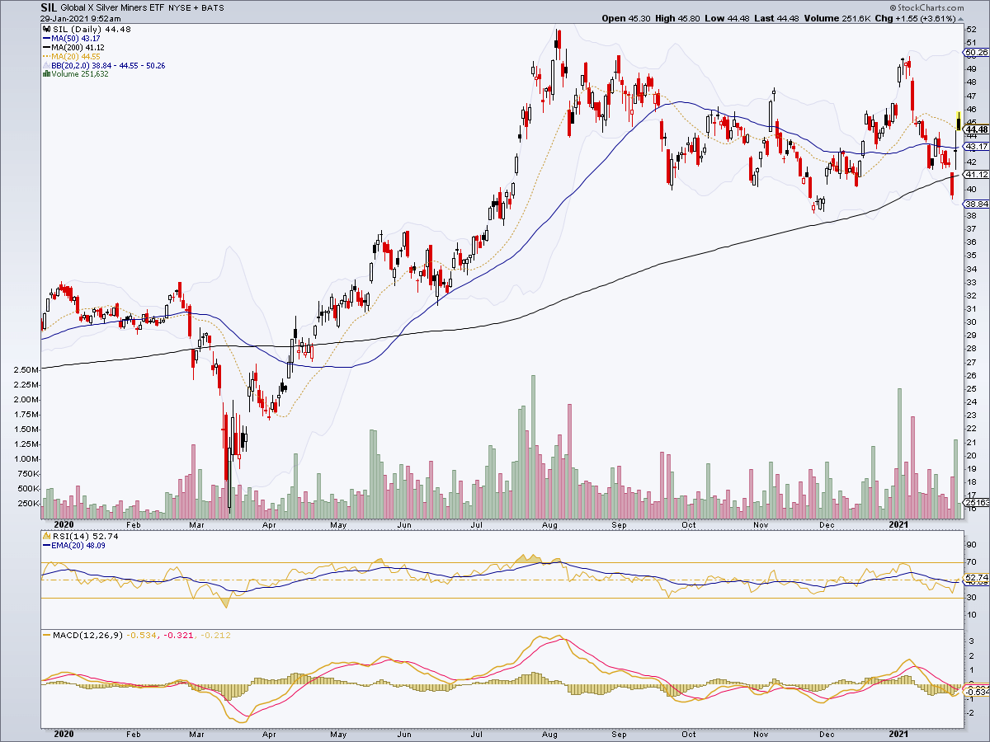Image resolution: width=990 pixels, height=742 pixels.
Task: Select the MA(200) 41.12 legend entry
Action: click(x=75, y=47)
